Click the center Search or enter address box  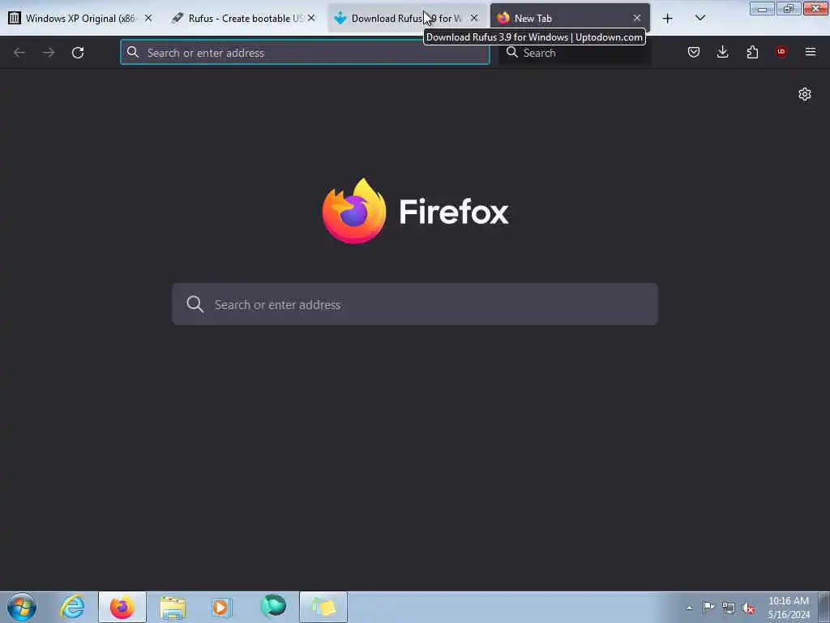pyautogui.click(x=415, y=304)
